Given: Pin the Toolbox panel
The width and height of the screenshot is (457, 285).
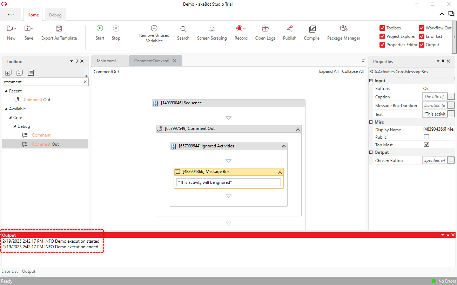Looking at the screenshot, I should 77,61.
